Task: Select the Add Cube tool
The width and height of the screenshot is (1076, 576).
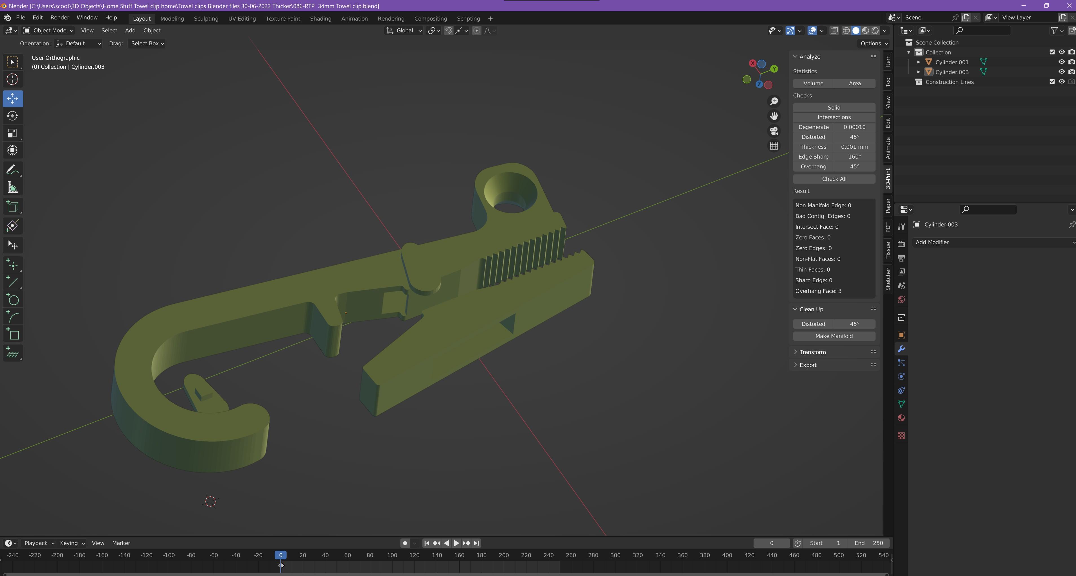Action: coord(12,207)
